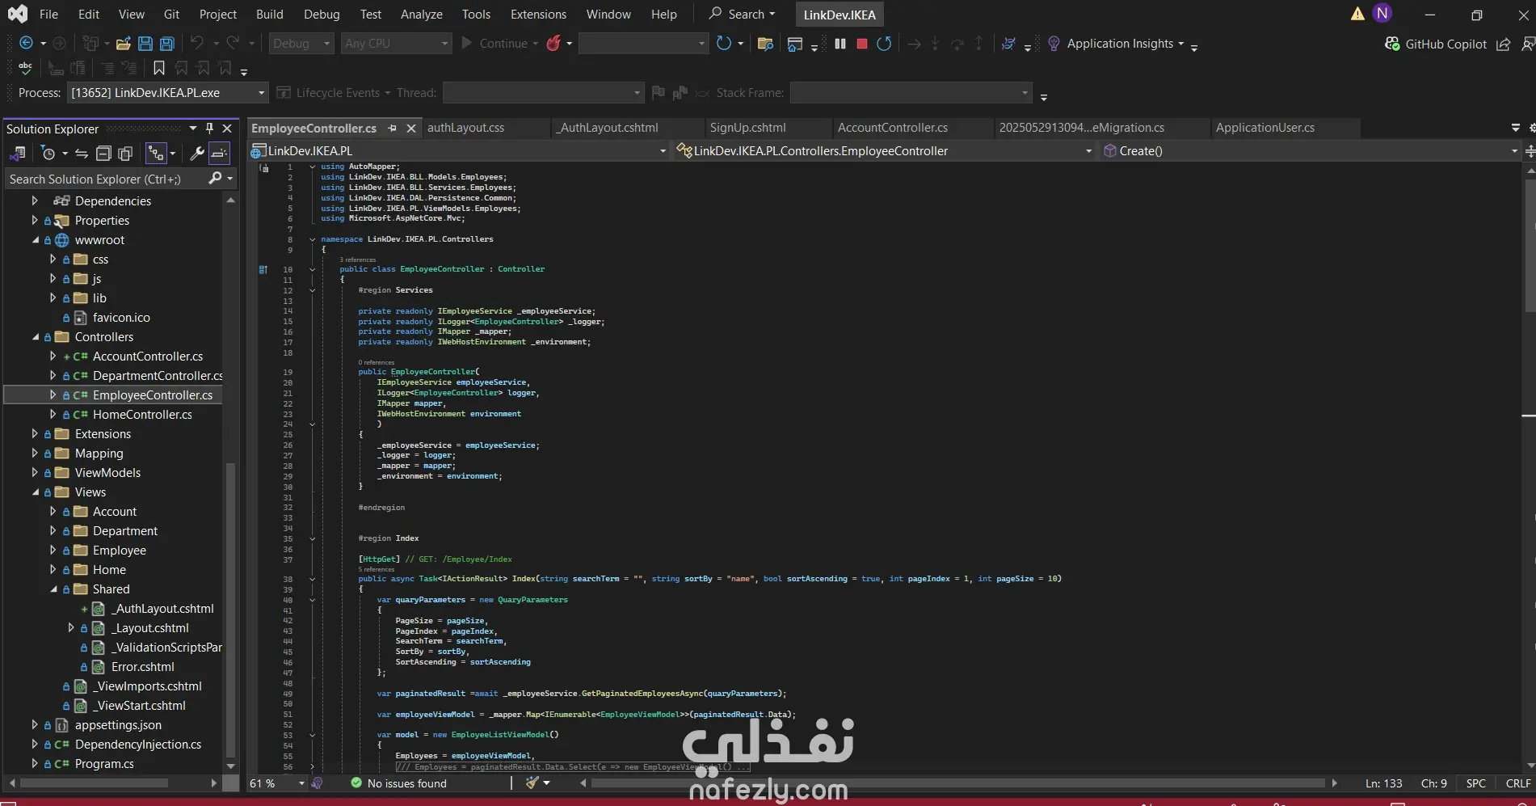Click the Hot Reload flame icon
This screenshot has width=1536, height=806.
(x=553, y=44)
